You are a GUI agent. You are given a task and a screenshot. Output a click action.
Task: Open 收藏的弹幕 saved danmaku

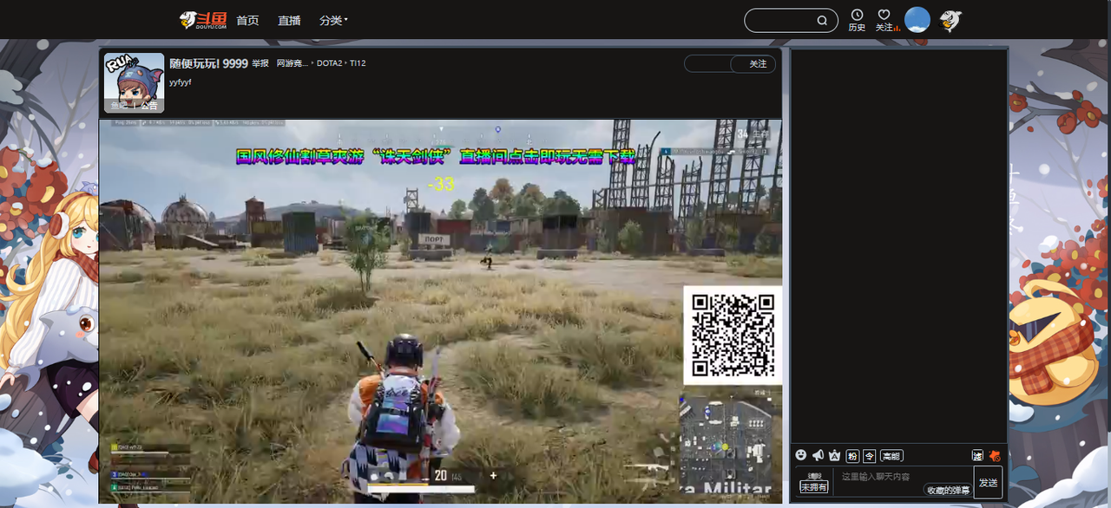948,491
